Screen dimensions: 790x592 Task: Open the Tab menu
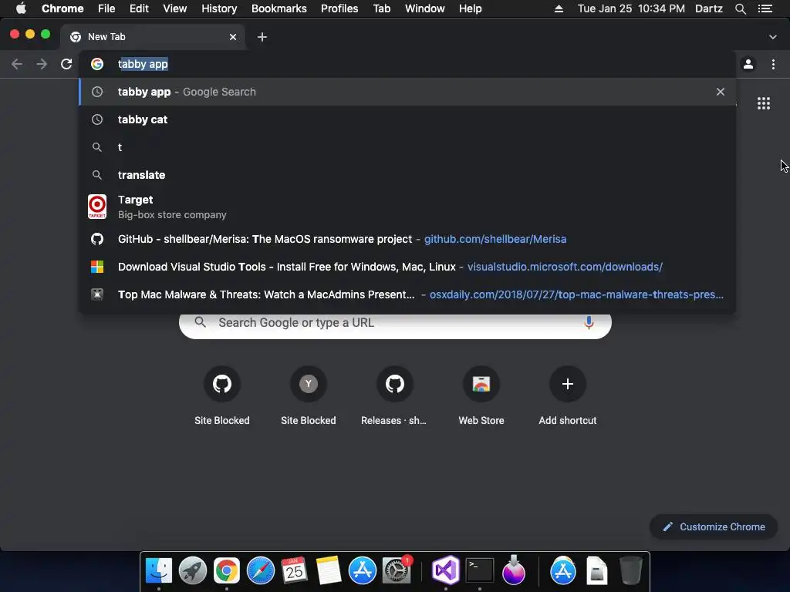point(382,8)
